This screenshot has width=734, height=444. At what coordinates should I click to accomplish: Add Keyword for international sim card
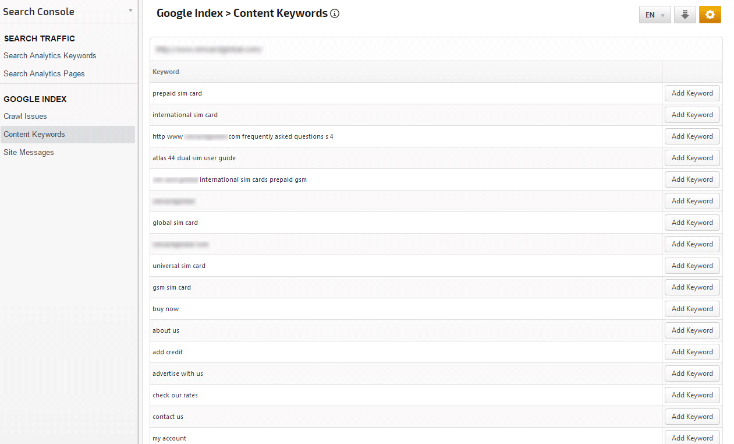[692, 115]
